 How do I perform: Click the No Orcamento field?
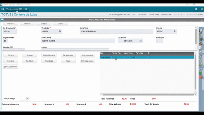click(10, 31)
